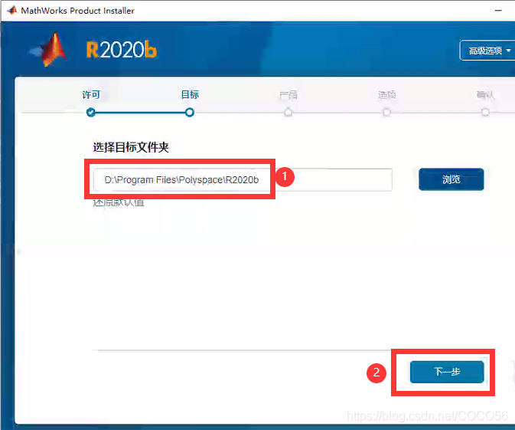Click the destination folder path field
The width and height of the screenshot is (515, 430).
pos(243,179)
